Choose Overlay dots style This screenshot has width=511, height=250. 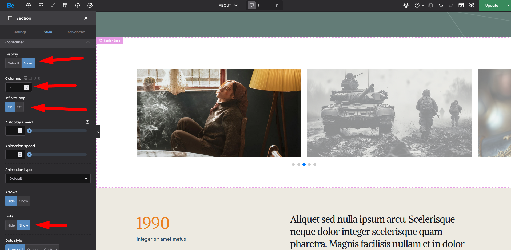(x=33, y=248)
